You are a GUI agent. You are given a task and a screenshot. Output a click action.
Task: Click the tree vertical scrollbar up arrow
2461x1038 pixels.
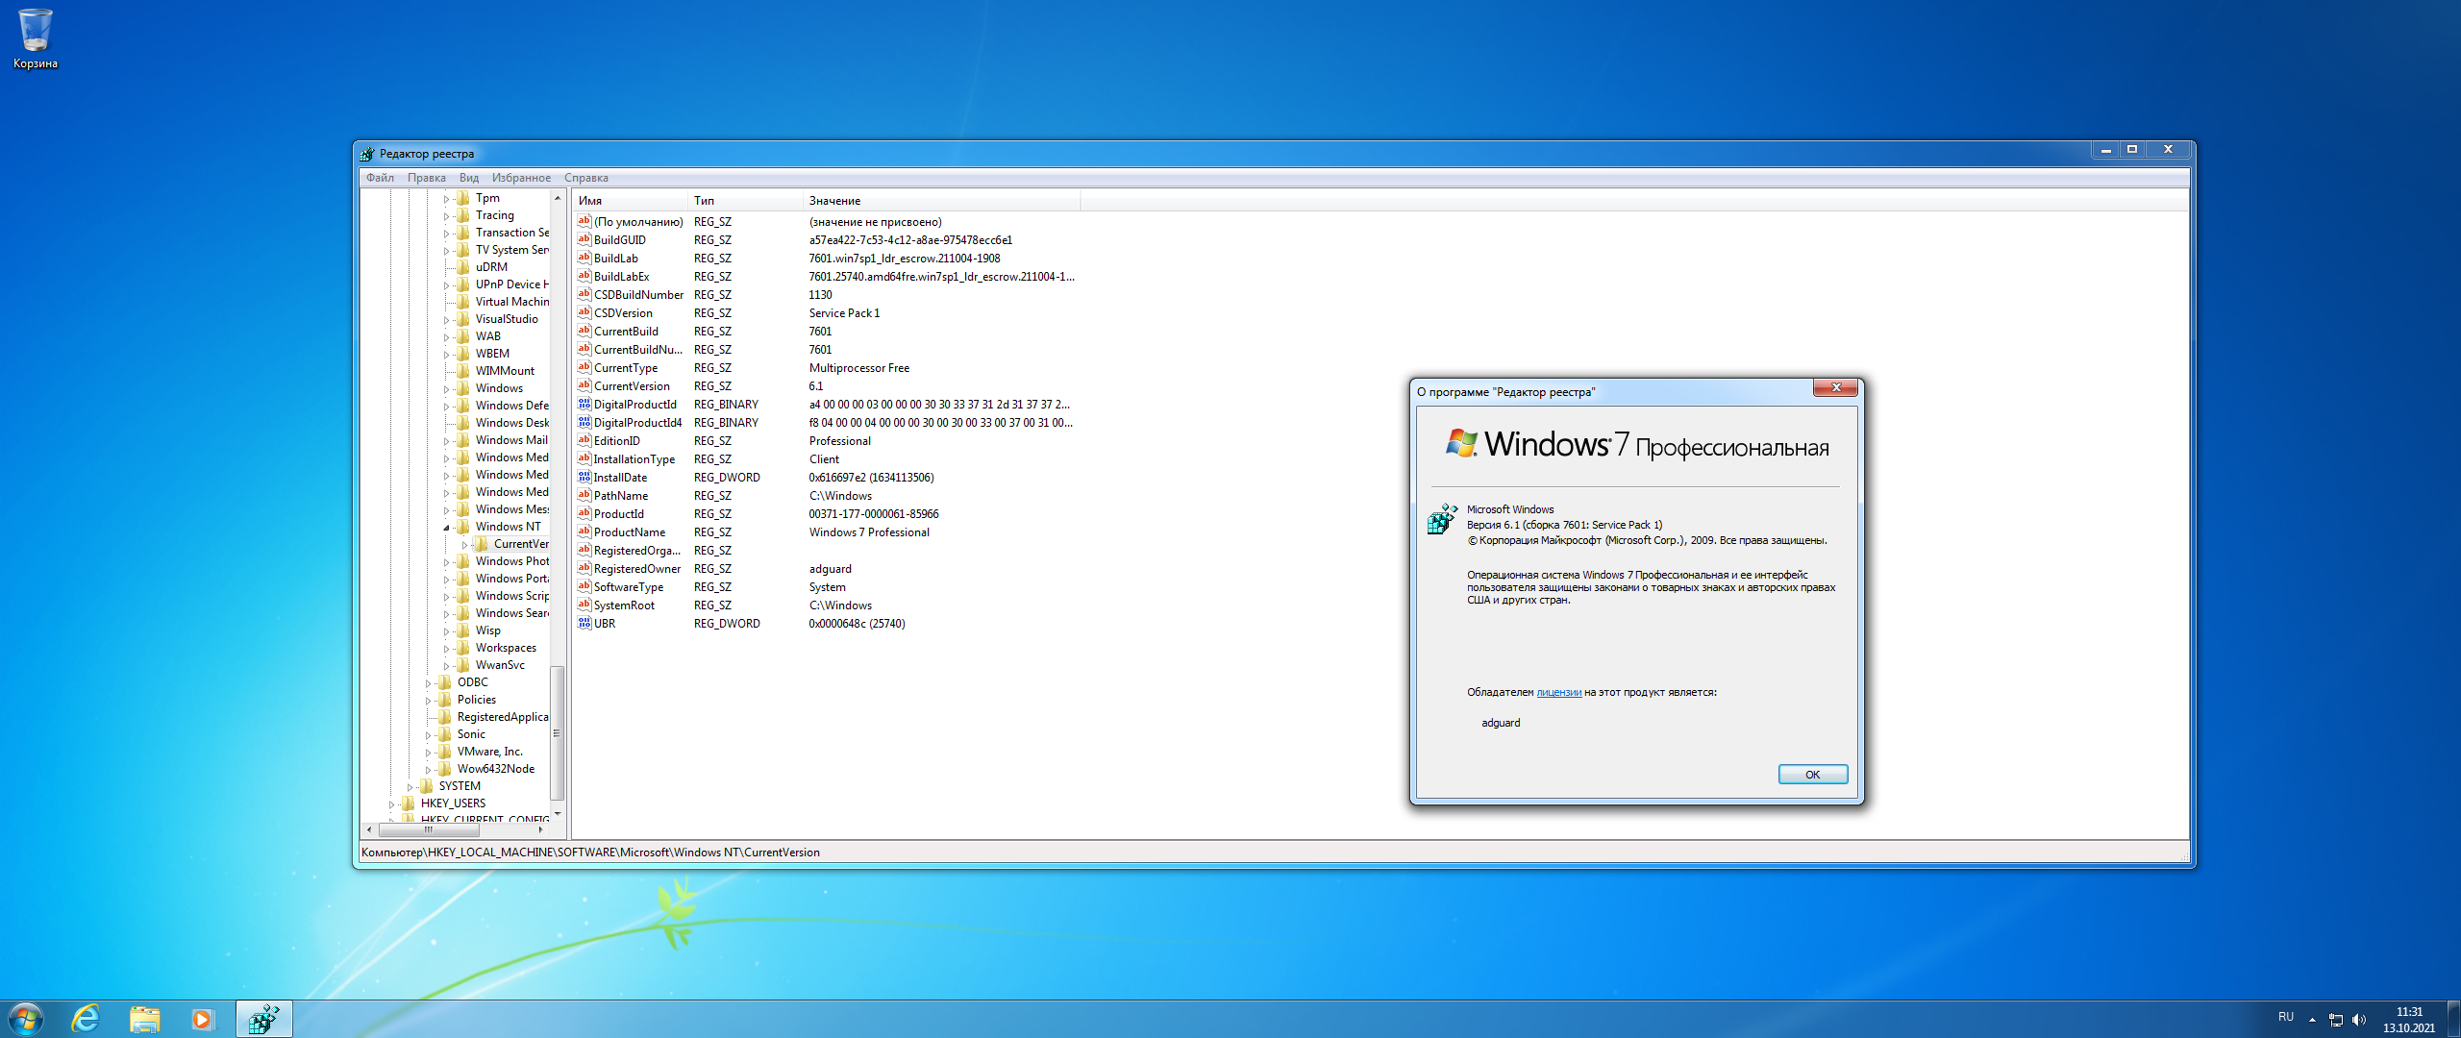(557, 197)
